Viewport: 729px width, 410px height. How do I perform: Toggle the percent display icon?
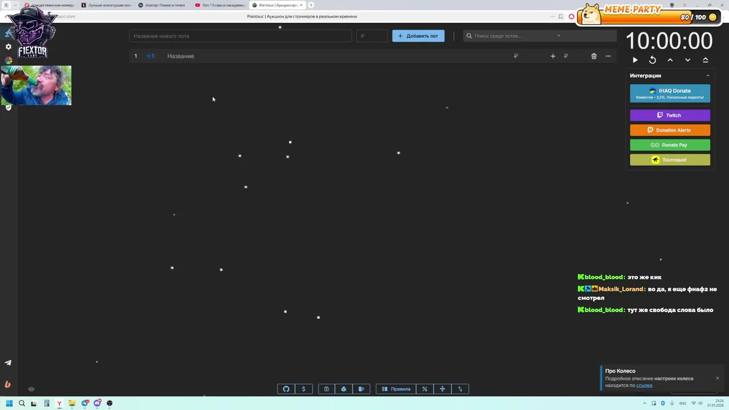[x=424, y=389]
